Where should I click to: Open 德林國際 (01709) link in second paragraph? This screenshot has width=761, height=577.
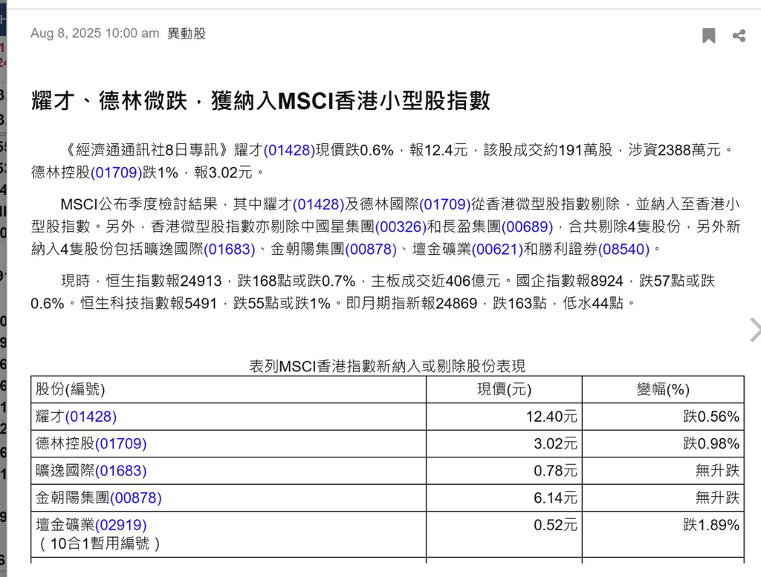coord(445,205)
